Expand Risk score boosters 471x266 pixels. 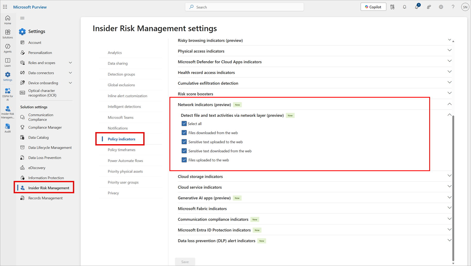coord(449,93)
